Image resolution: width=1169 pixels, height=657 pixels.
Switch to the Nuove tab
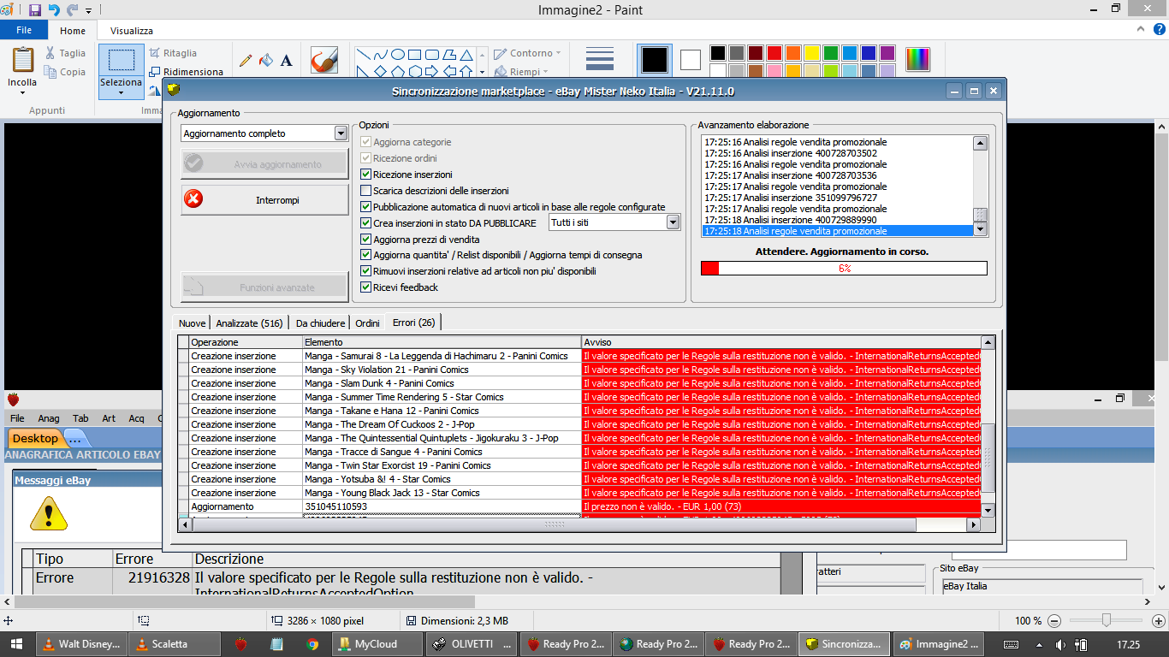[192, 323]
